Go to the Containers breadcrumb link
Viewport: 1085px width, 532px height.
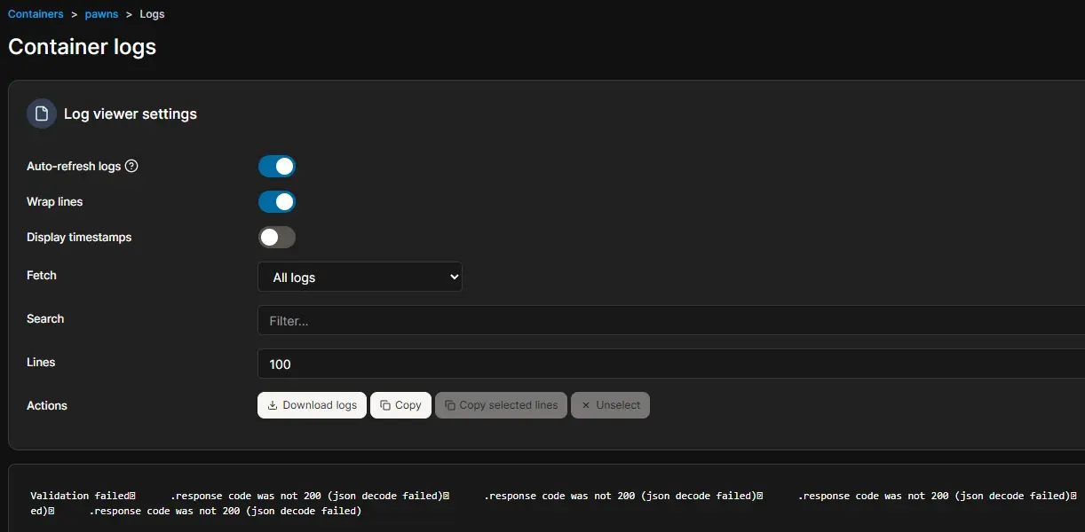coord(36,14)
